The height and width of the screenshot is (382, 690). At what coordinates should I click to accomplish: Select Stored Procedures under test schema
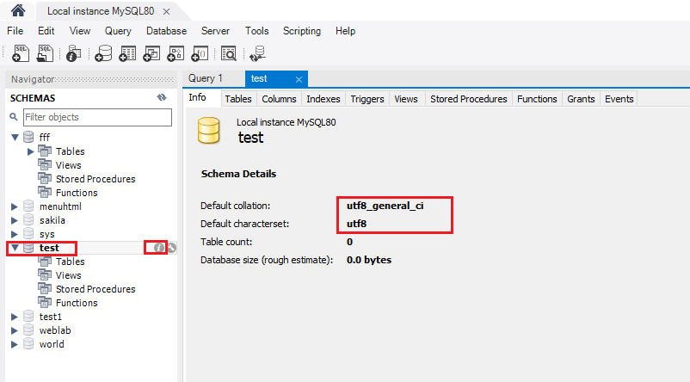[95, 289]
